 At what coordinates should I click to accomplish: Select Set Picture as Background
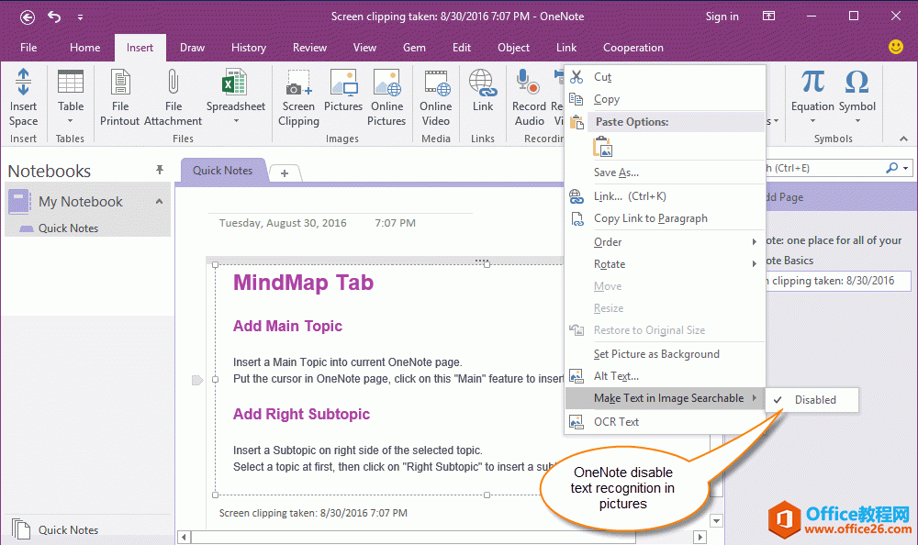pos(656,354)
